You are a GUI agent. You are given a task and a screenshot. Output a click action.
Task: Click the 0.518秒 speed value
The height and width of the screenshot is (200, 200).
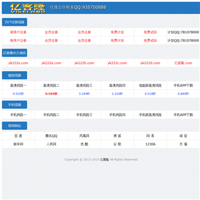click(x=150, y=94)
